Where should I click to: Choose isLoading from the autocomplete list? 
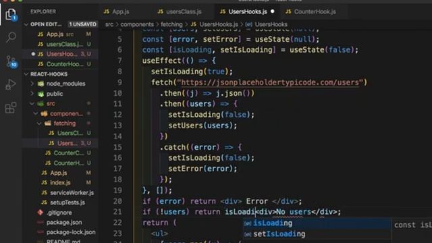point(317,223)
